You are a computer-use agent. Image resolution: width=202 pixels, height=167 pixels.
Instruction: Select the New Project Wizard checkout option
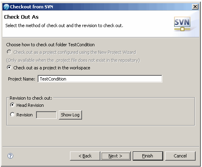pos(9,52)
